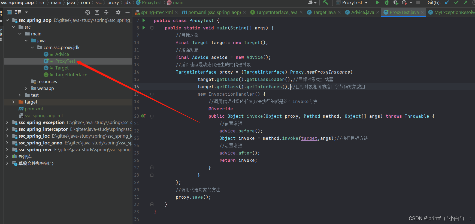Open project panel settings gear
Viewport: 475px width, 224px height.
click(x=118, y=12)
